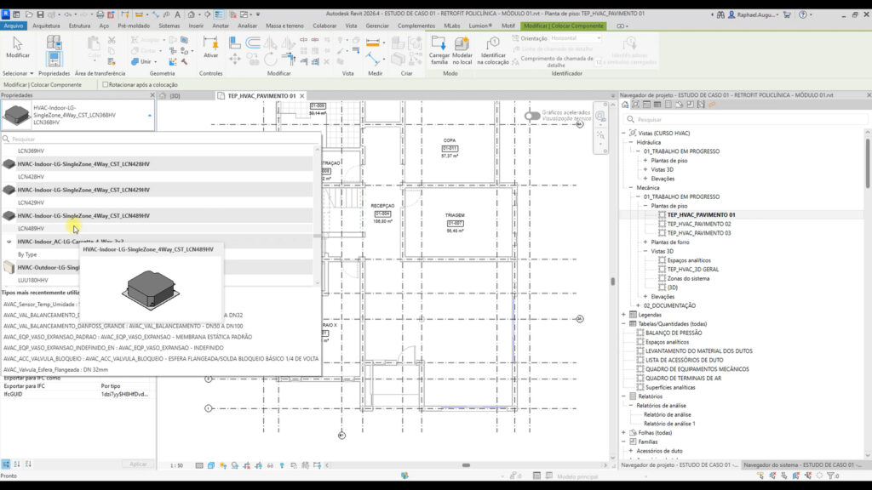Click the search binoculars icon in title bar

(x=720, y=14)
